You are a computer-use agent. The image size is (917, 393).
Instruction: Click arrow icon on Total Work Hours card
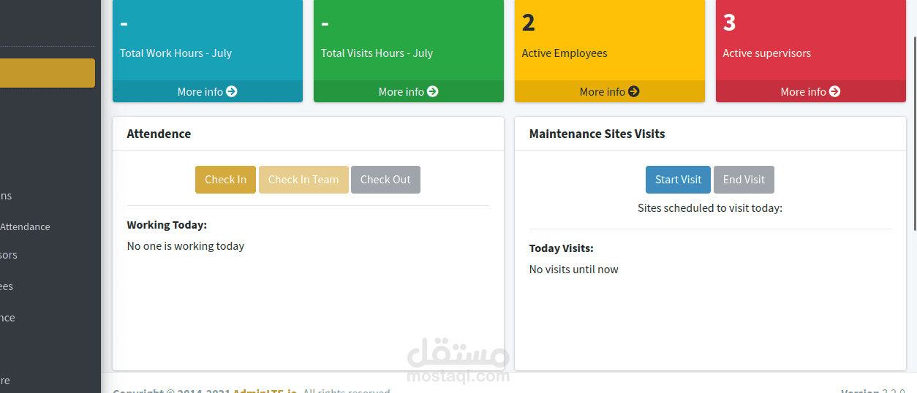pyautogui.click(x=232, y=91)
